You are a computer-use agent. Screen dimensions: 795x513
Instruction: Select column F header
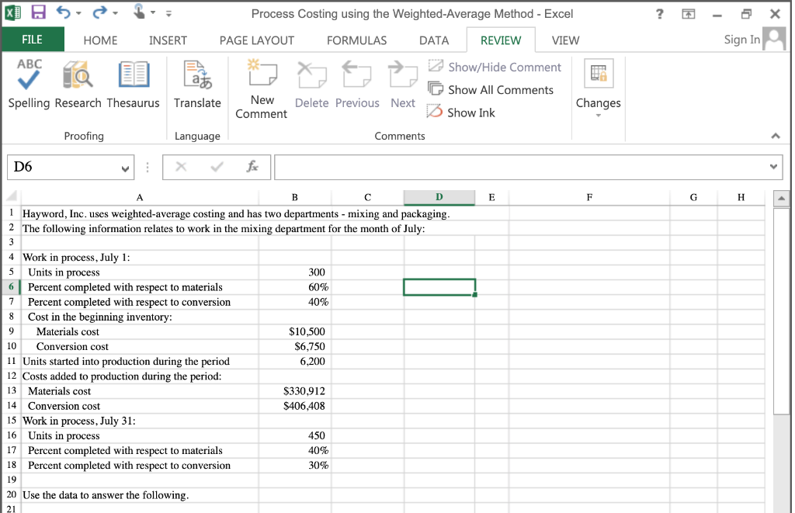coord(589,197)
